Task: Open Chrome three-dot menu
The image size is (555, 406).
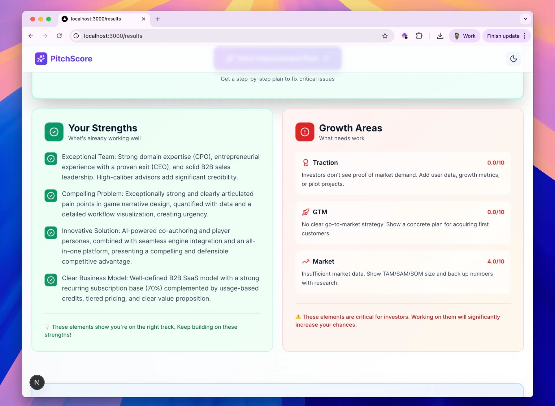Action: tap(525, 36)
